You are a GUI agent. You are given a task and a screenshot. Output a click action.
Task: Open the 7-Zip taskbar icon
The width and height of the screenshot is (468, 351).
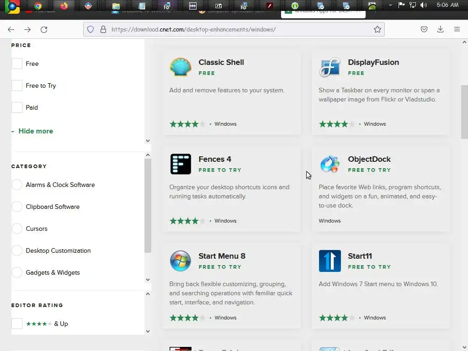point(218,5)
